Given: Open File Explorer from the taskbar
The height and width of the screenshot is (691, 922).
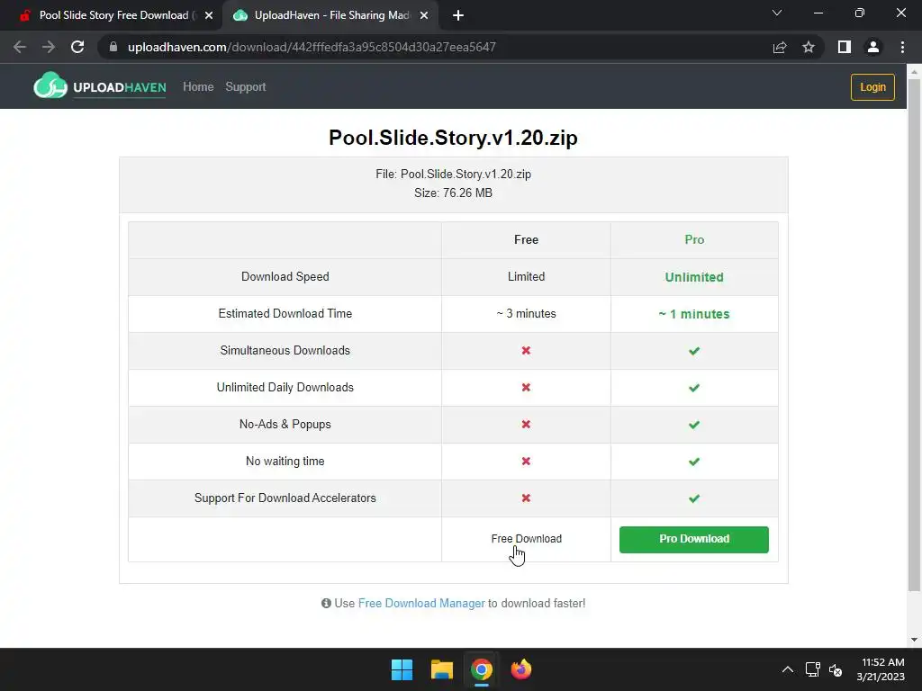Looking at the screenshot, I should pyautogui.click(x=441, y=669).
